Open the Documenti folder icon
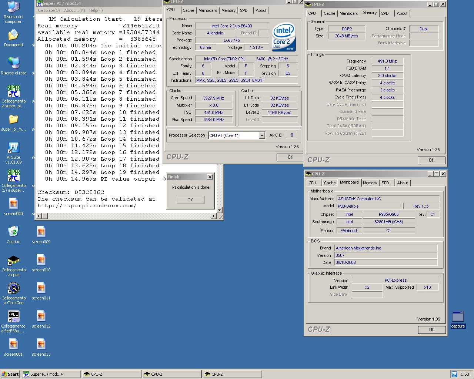The height and width of the screenshot is (379, 474). [x=13, y=38]
